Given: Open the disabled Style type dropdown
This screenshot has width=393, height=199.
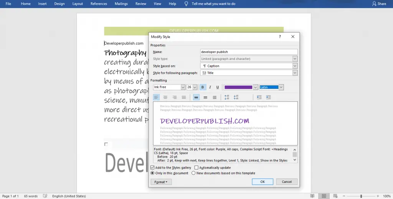Looking at the screenshot, I should [295, 59].
